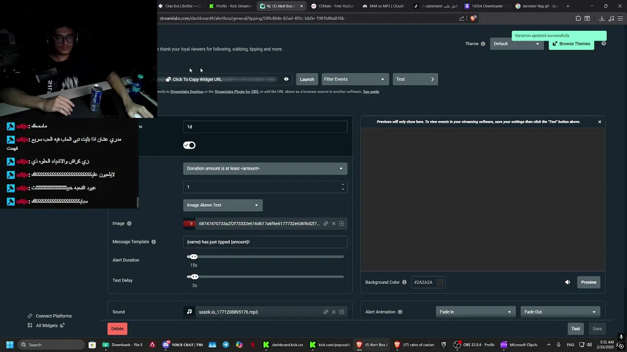627x352 pixels.
Task: Open the Fade Out animation dropdown
Action: click(560, 312)
